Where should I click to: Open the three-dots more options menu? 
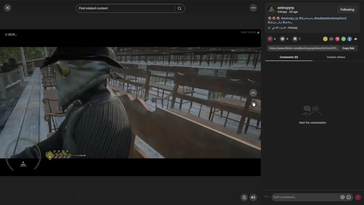[x=253, y=8]
